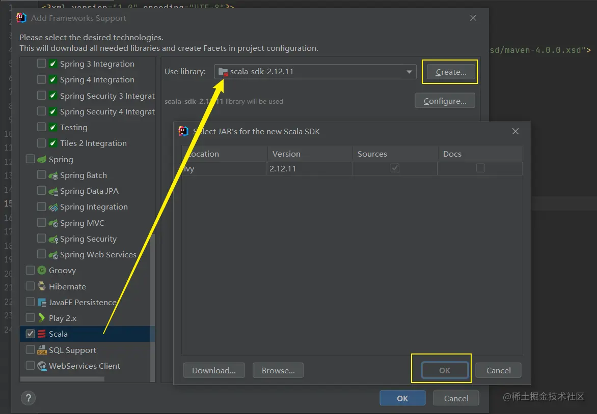Screen dimensions: 597x414
Task: Check the Groovy checkbox
Action: (x=30, y=270)
